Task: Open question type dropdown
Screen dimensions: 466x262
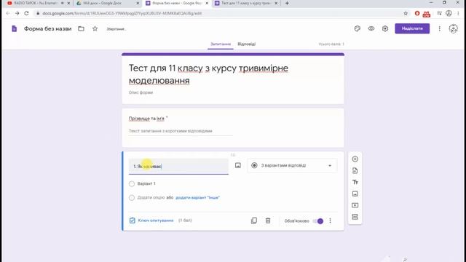Action: click(x=292, y=165)
